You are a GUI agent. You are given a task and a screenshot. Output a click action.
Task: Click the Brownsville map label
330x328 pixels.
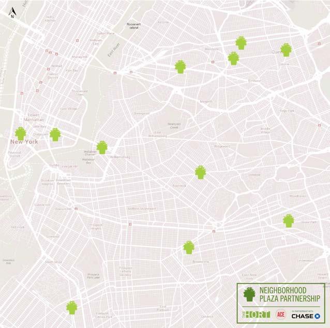[x=201, y=262]
